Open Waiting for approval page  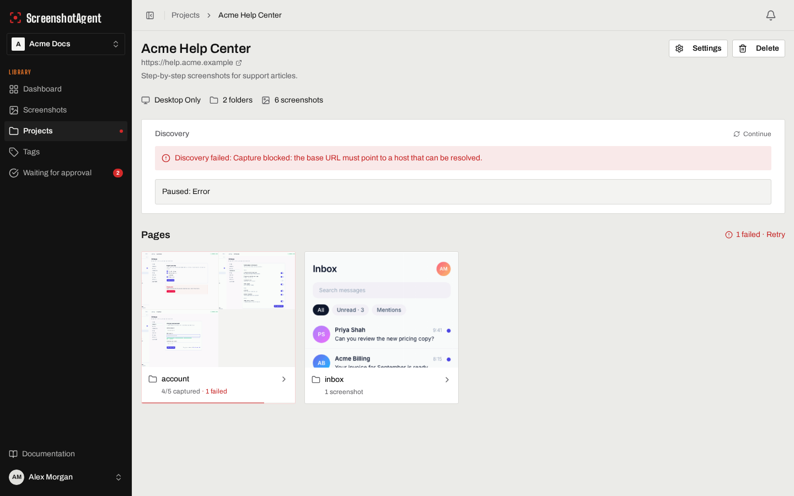click(x=66, y=173)
